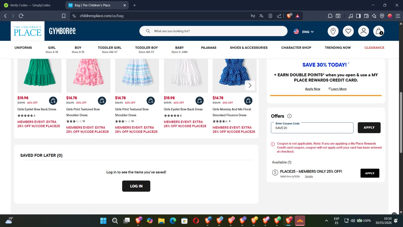Image resolution: width=403 pixels, height=227 pixels.
Task: Open the blue floral flounce dress thumbnail
Action: click(x=235, y=76)
